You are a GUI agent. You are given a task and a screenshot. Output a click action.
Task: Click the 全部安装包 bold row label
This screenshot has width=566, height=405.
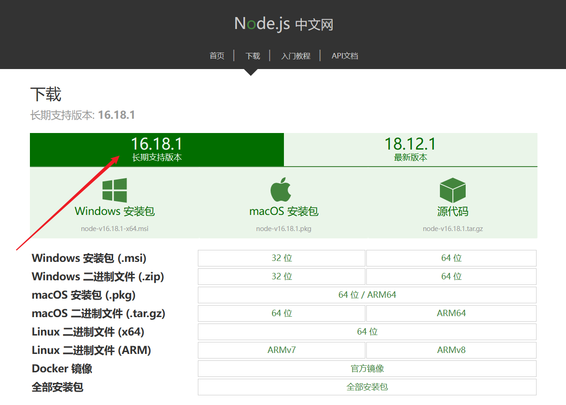(58, 387)
